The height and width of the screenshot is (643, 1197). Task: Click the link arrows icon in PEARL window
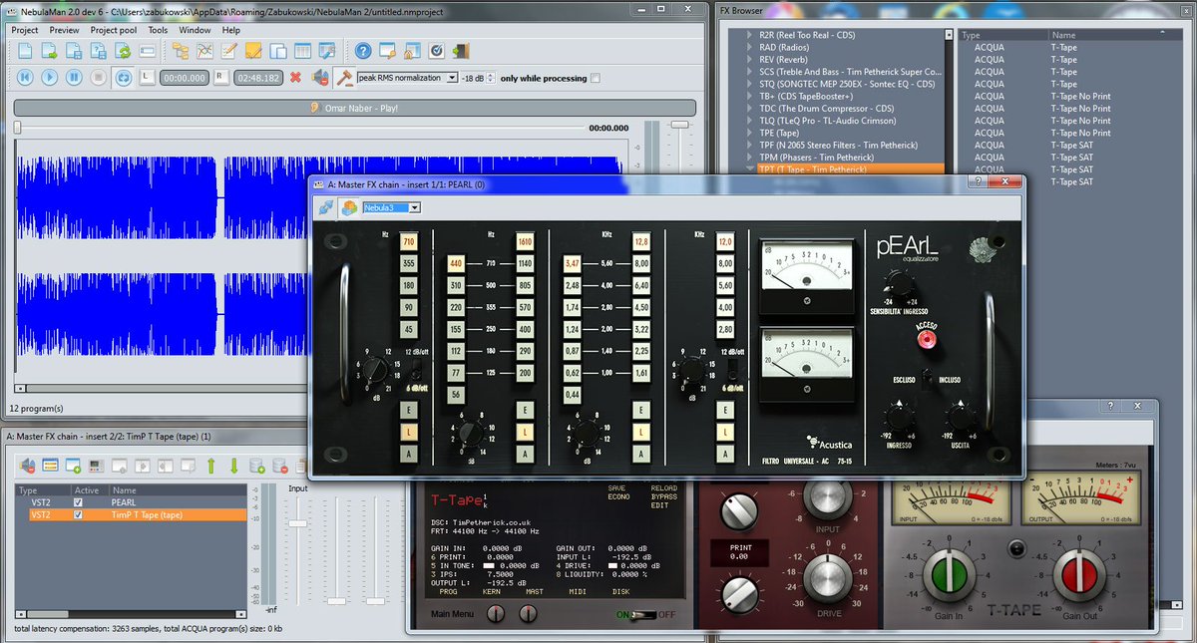point(325,207)
